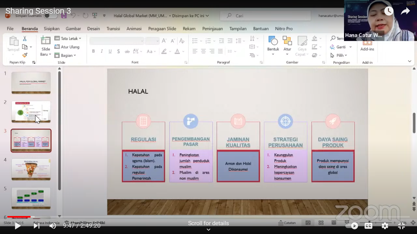Skip to the next video

[x=36, y=226]
